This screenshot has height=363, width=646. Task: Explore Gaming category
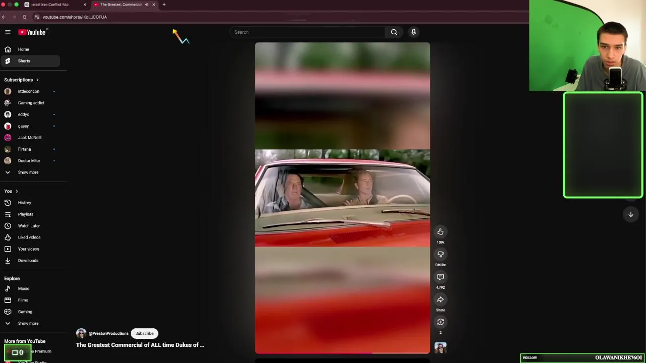[x=30, y=312]
